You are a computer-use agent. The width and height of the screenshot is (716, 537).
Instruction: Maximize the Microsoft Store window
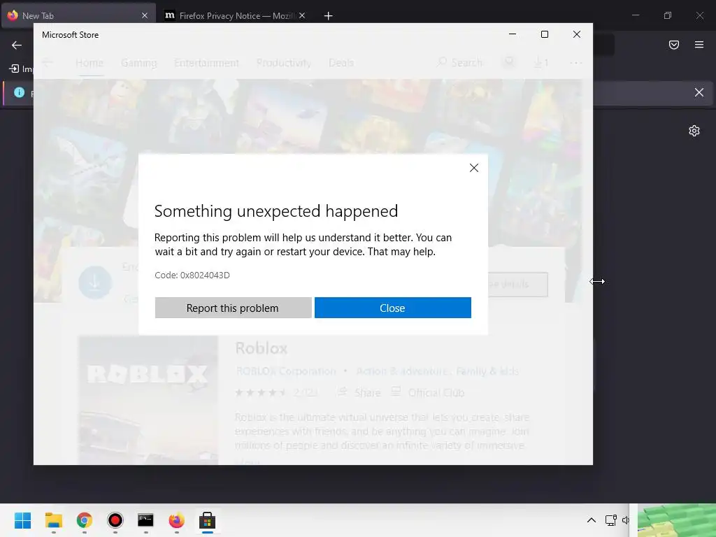coord(544,34)
